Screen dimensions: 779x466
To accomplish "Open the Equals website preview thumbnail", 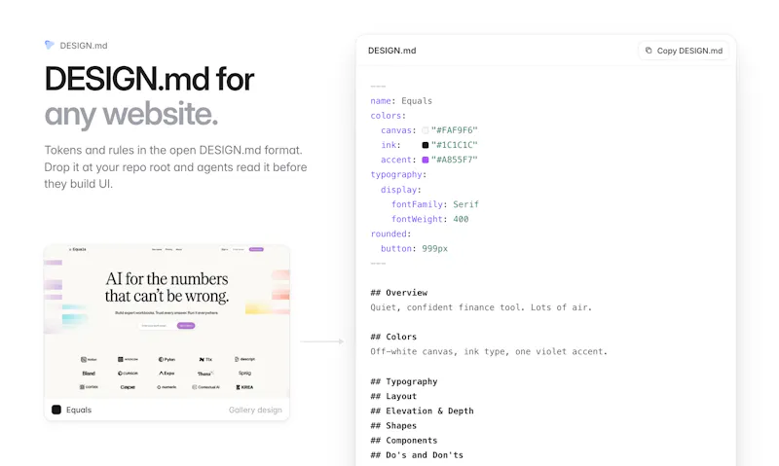I will coord(167,321).
